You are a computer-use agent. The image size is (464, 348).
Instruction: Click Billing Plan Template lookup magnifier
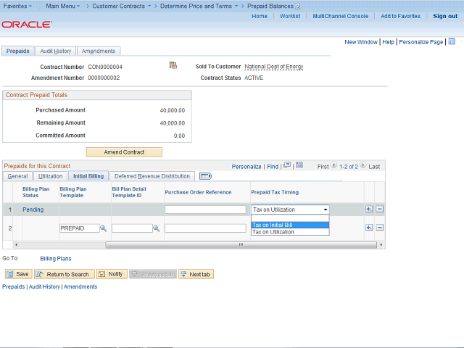(103, 228)
